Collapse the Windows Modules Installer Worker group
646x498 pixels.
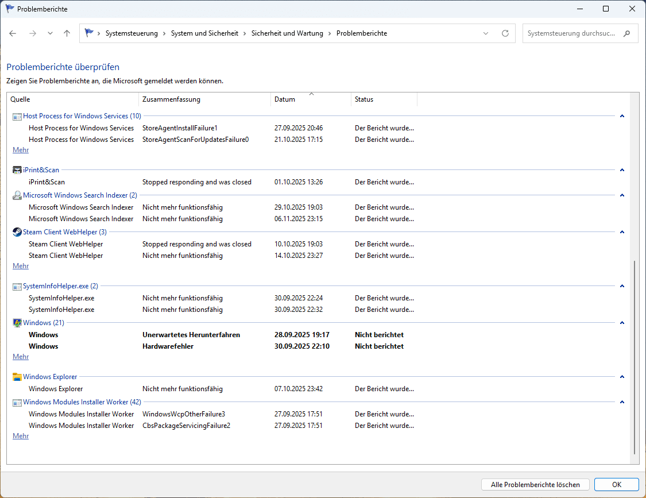622,402
